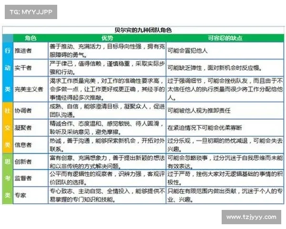Click the advantage text starting 专心致志、主动自觉
The height and width of the screenshot is (229, 286).
(x=107, y=195)
